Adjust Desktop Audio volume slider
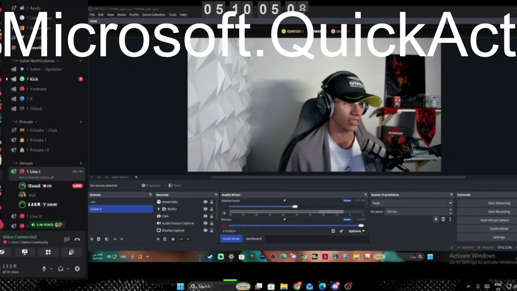This screenshot has width=517, height=291. (295, 207)
